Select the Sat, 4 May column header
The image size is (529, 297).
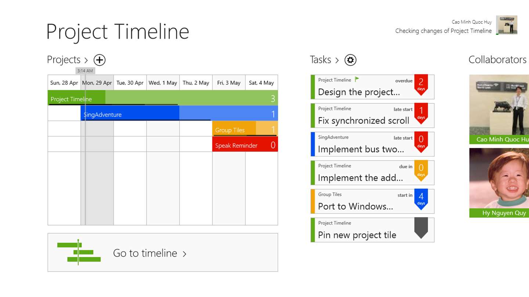click(261, 83)
